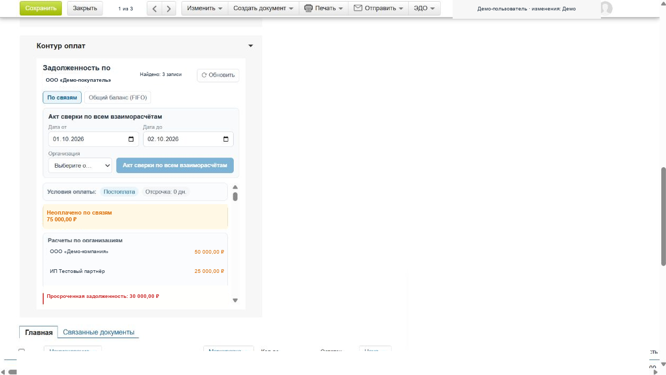This screenshot has height=375, width=666.
Task: Click the 'Обновить' refresh button
Action: pyautogui.click(x=218, y=75)
